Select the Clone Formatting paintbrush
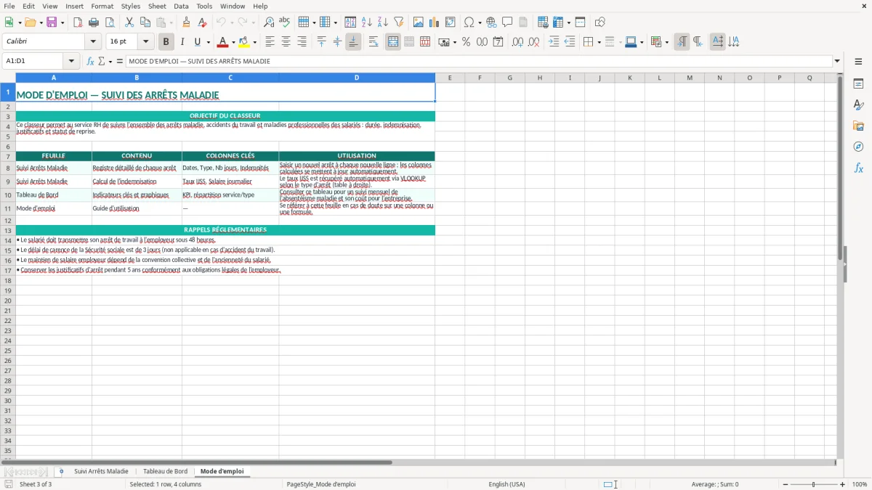872x490 pixels. [x=186, y=23]
